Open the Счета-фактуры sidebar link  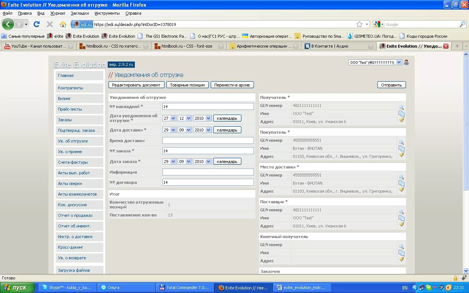(80, 162)
